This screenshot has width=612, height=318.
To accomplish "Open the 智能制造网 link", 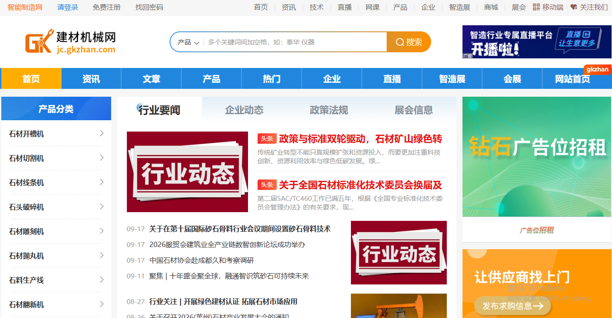I will coord(25,7).
